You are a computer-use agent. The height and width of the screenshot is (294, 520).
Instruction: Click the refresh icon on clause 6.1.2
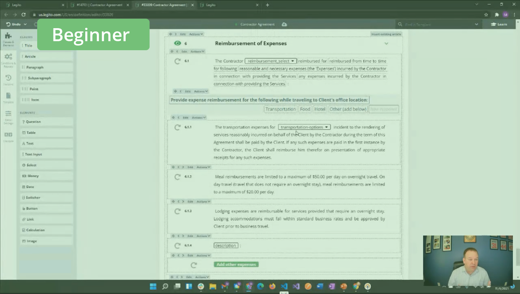pos(177,177)
